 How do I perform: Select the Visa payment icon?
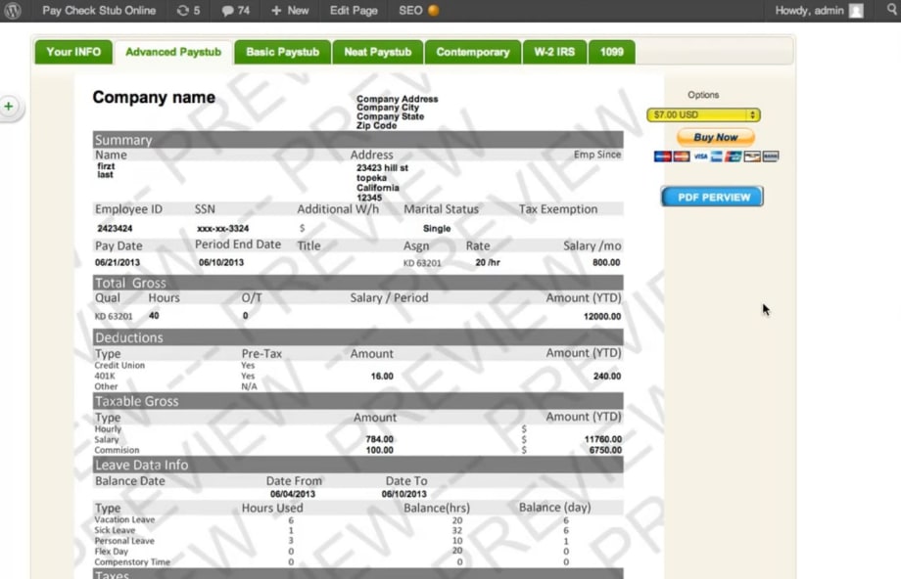point(700,156)
